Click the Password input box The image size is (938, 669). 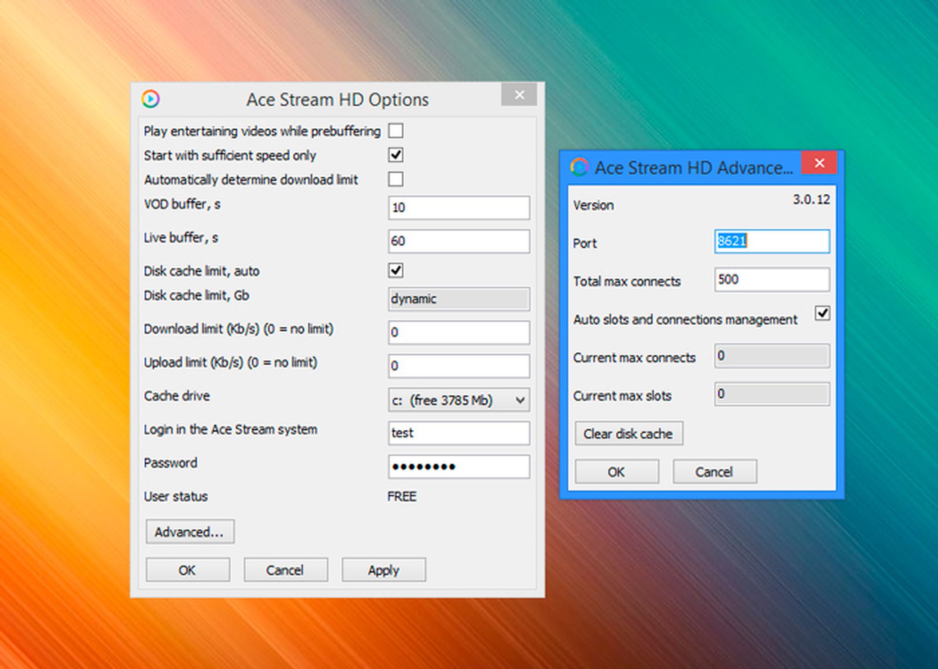click(x=458, y=466)
